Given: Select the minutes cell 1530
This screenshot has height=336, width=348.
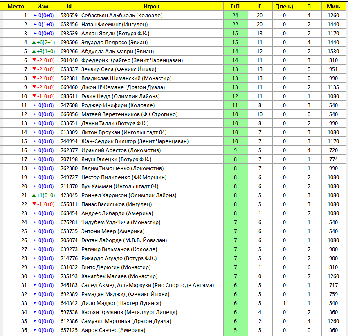Looking at the screenshot, I should point(333,51).
